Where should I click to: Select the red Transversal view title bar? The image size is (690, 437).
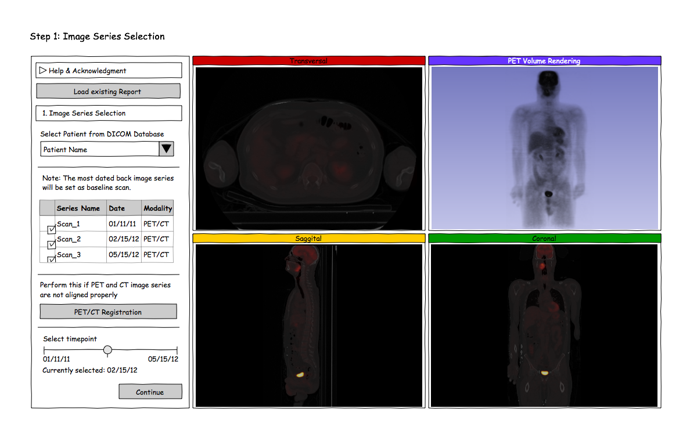point(308,60)
